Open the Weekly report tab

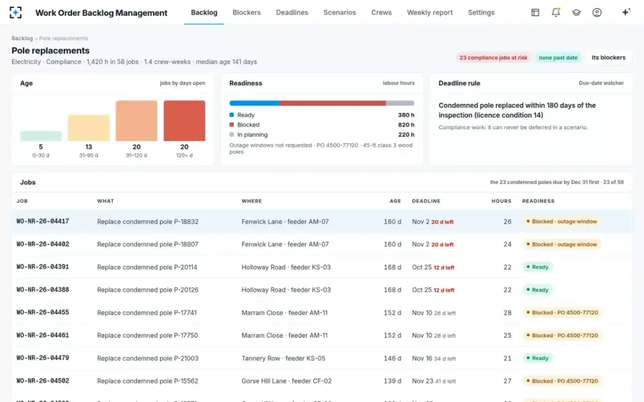(x=430, y=12)
